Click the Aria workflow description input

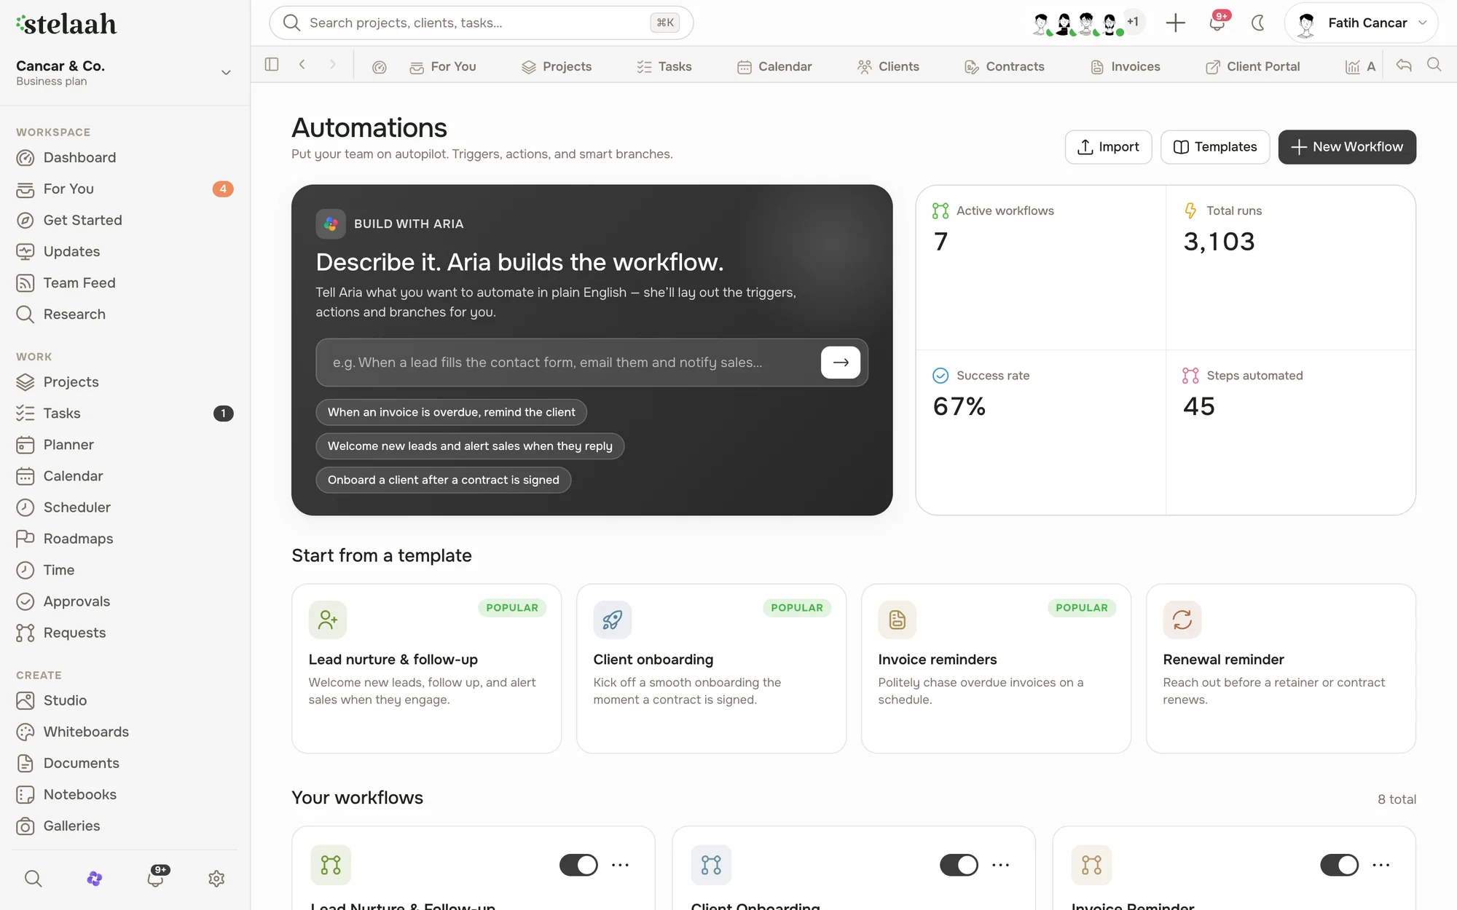(x=567, y=363)
